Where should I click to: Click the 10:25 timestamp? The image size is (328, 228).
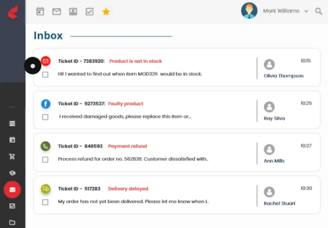[306, 103]
